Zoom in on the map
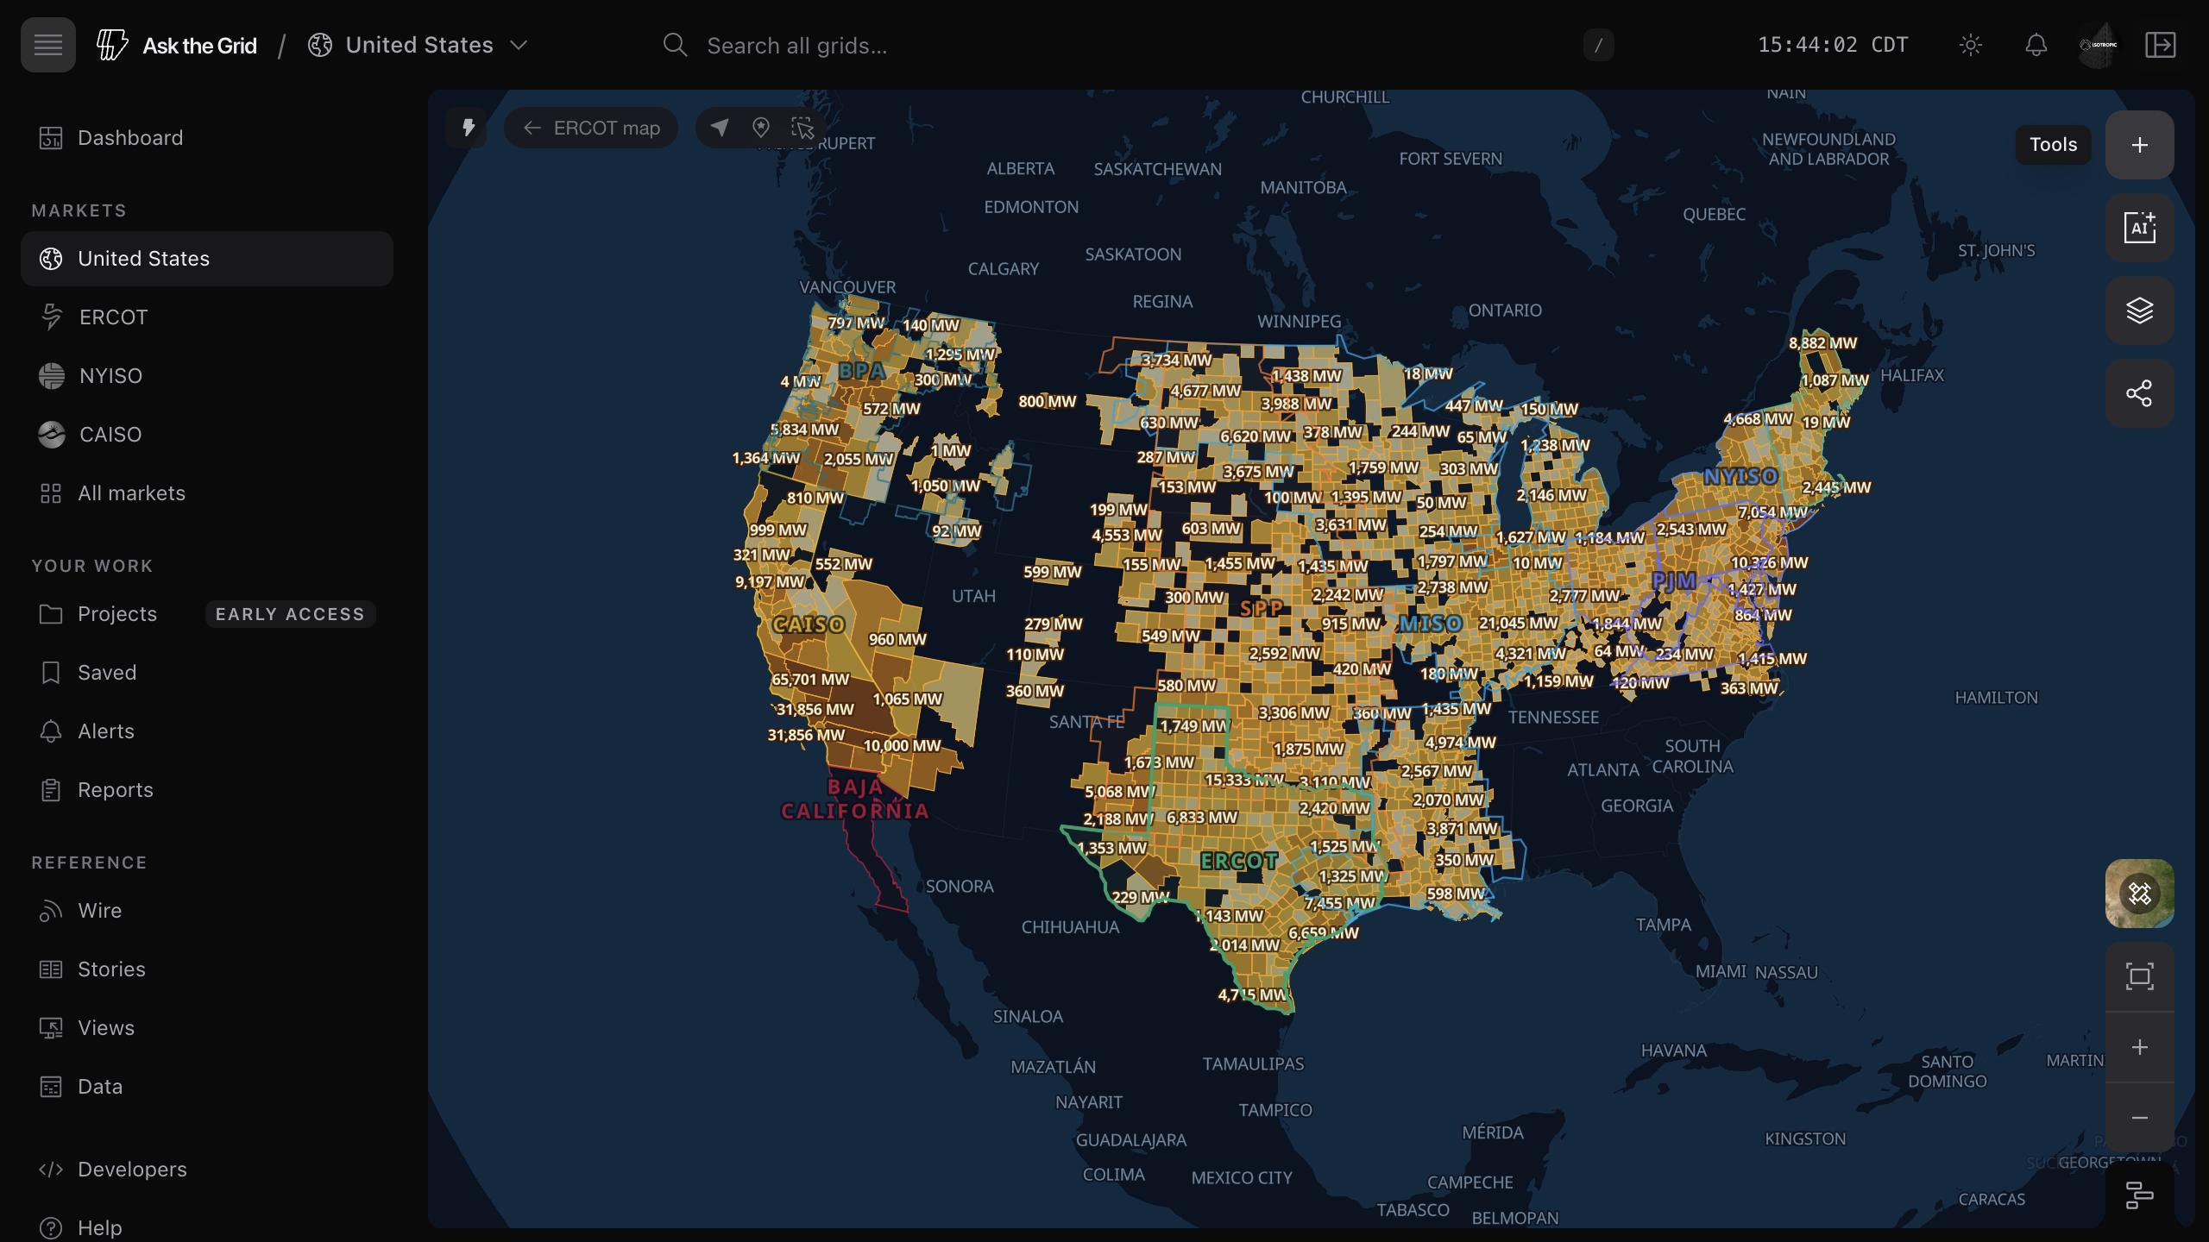 click(x=2140, y=1047)
